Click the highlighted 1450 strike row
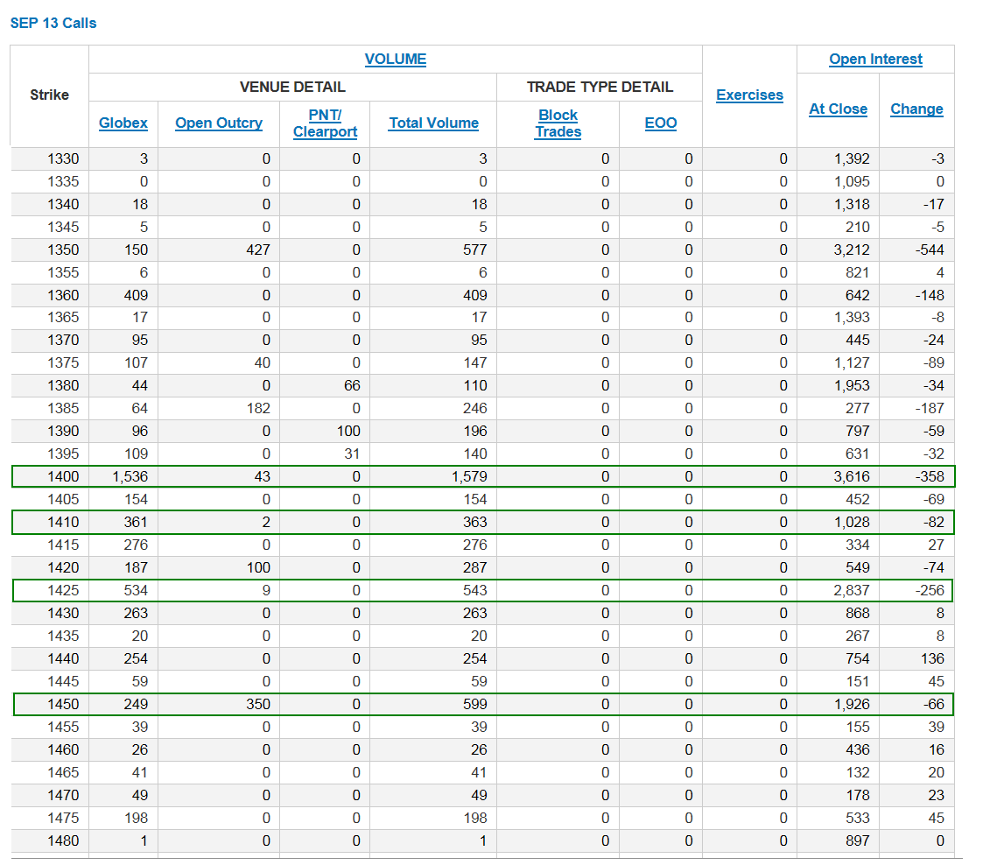This screenshot has width=1004, height=865. (x=483, y=704)
